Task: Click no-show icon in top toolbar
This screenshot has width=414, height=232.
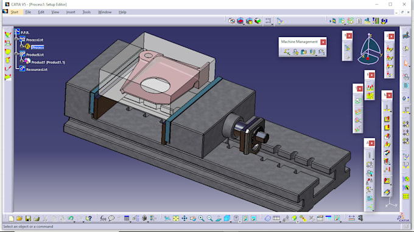Action: coord(231,21)
